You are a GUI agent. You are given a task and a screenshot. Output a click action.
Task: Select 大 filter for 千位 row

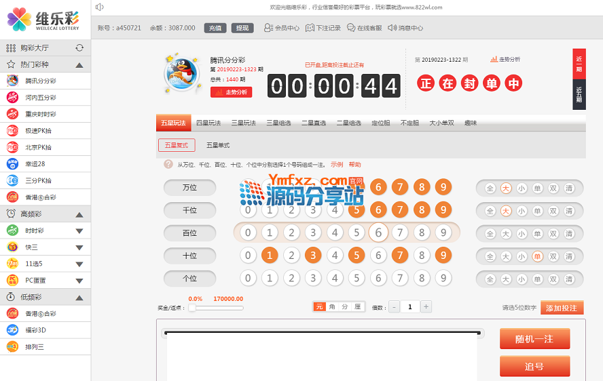click(x=506, y=211)
